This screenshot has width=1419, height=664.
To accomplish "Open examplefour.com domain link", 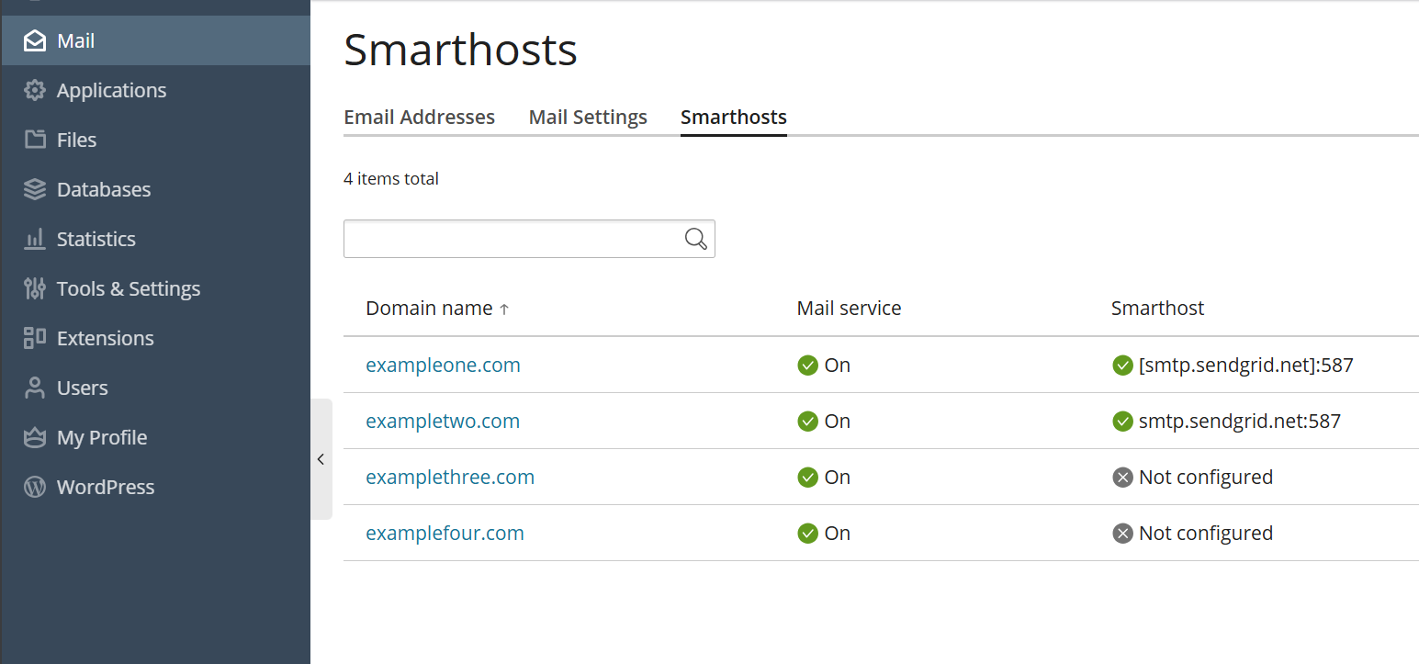I will click(445, 533).
